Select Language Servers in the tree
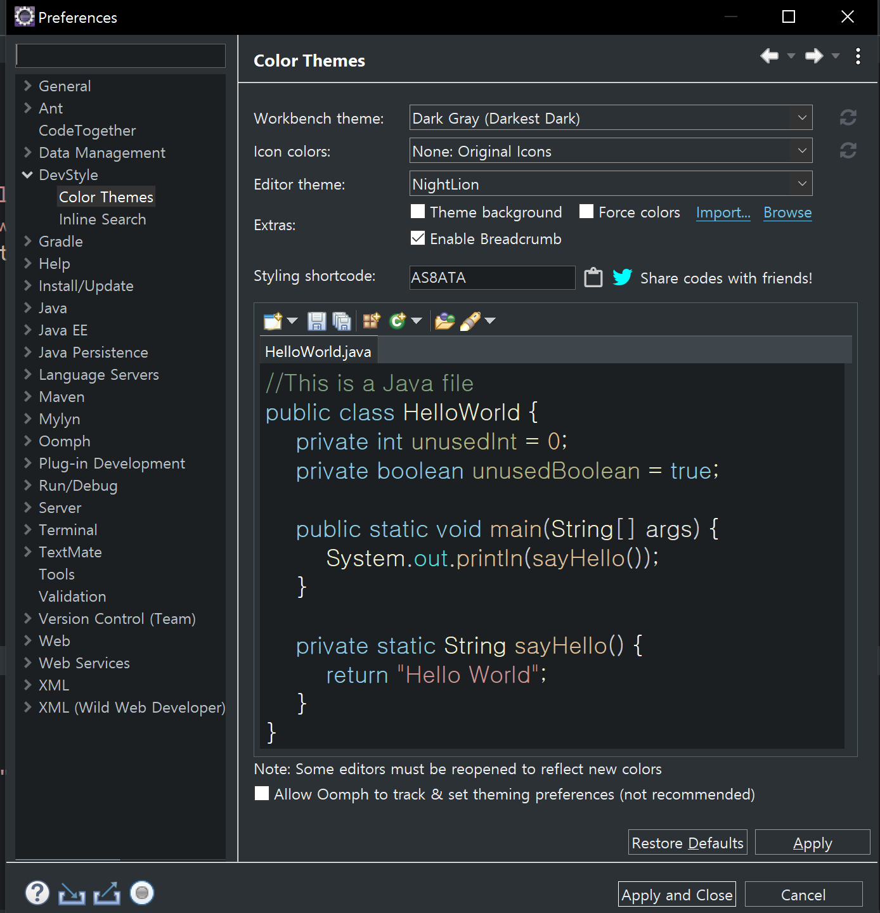 99,375
